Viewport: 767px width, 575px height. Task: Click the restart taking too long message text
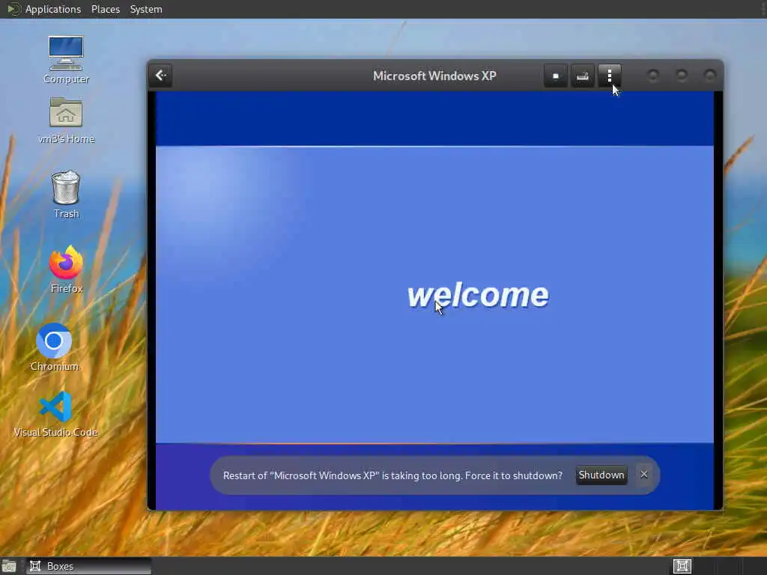[x=392, y=475]
